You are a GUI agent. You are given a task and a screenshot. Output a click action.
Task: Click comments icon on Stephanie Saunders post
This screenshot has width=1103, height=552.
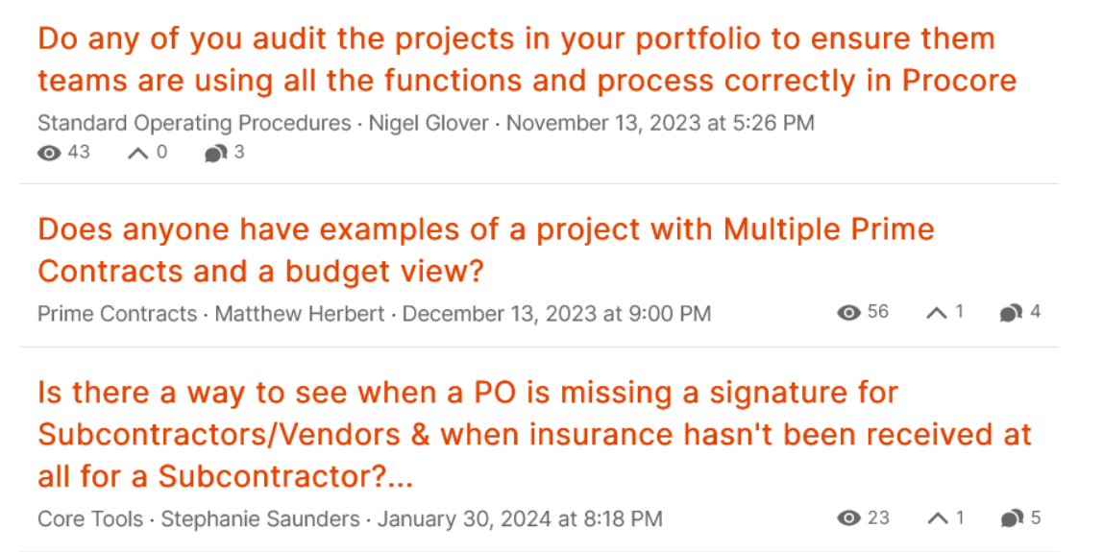1011,518
